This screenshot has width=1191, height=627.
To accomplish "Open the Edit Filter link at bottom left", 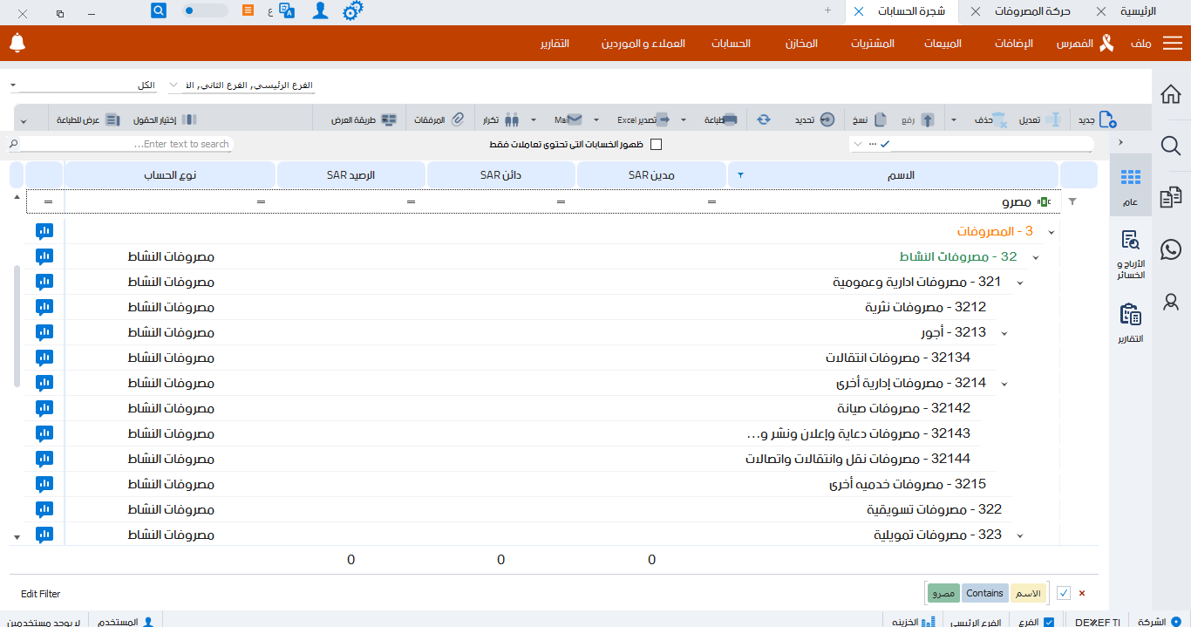I will pyautogui.click(x=41, y=593).
